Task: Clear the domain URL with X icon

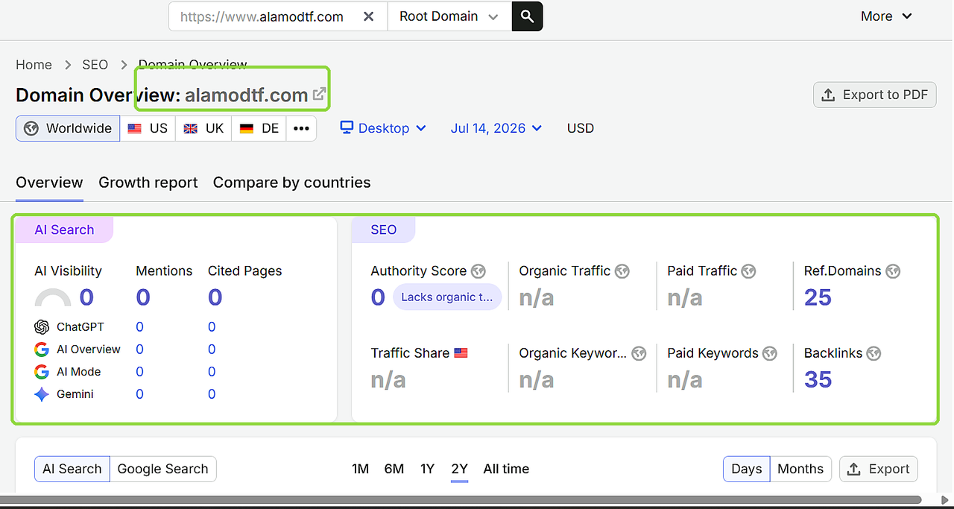Action: coord(368,16)
